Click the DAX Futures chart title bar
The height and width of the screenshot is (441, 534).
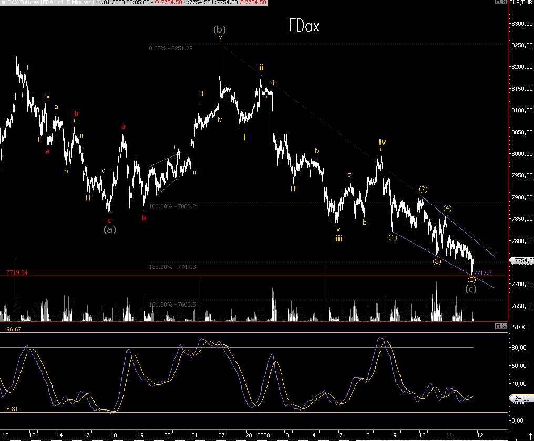pyautogui.click(x=133, y=3)
